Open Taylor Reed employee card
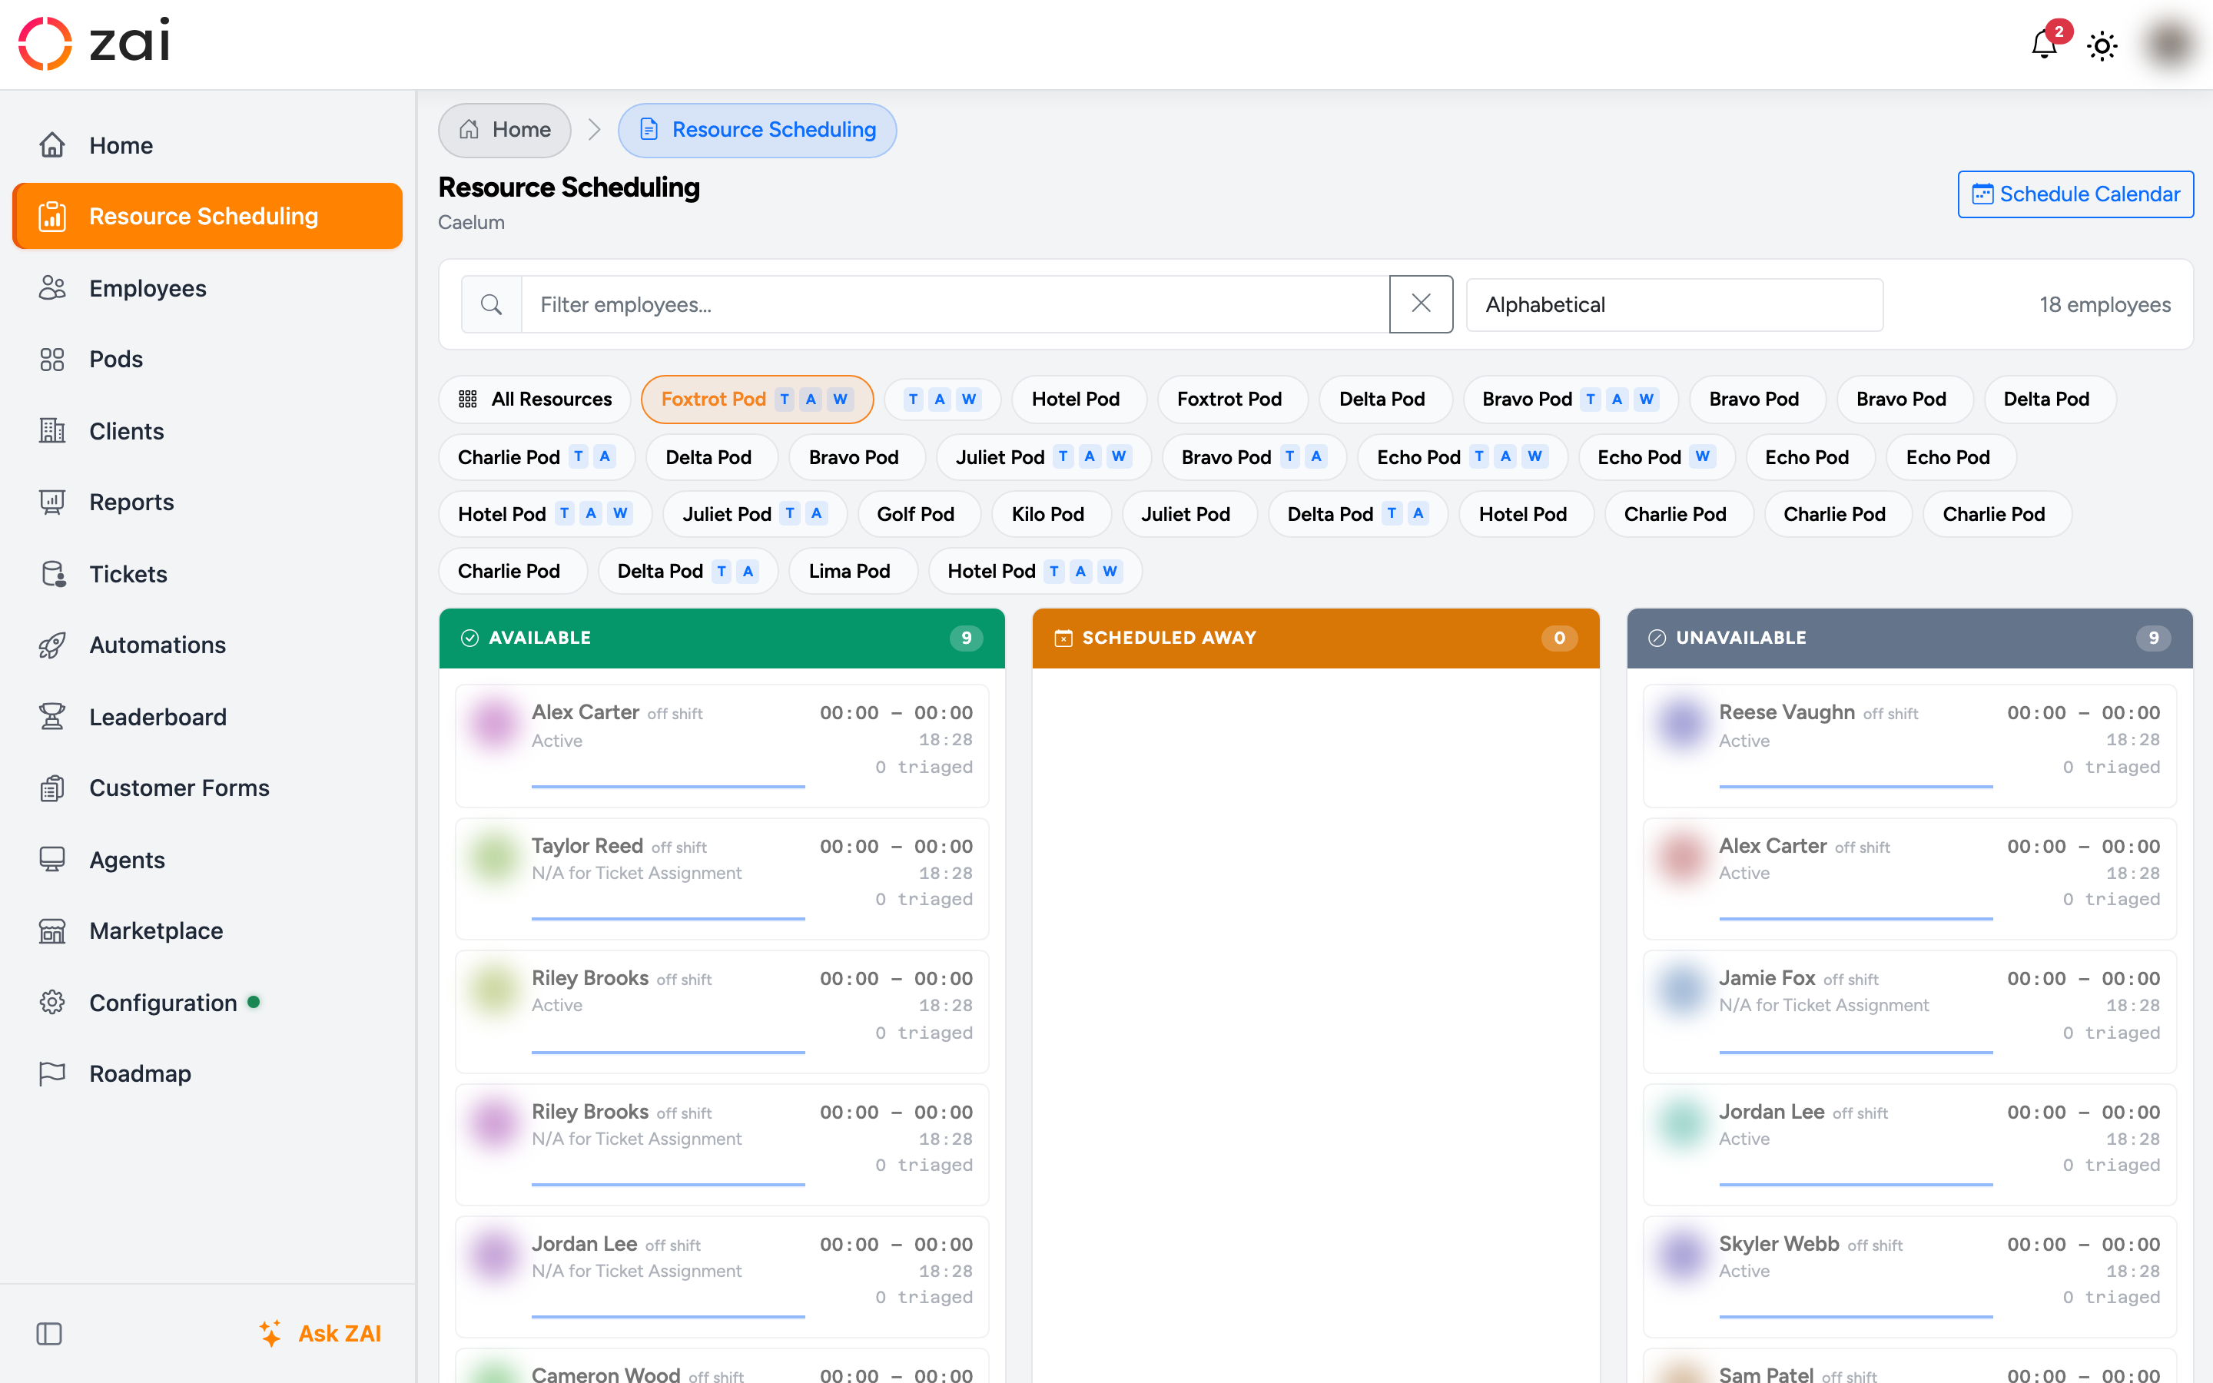This screenshot has height=1383, width=2213. point(722,878)
